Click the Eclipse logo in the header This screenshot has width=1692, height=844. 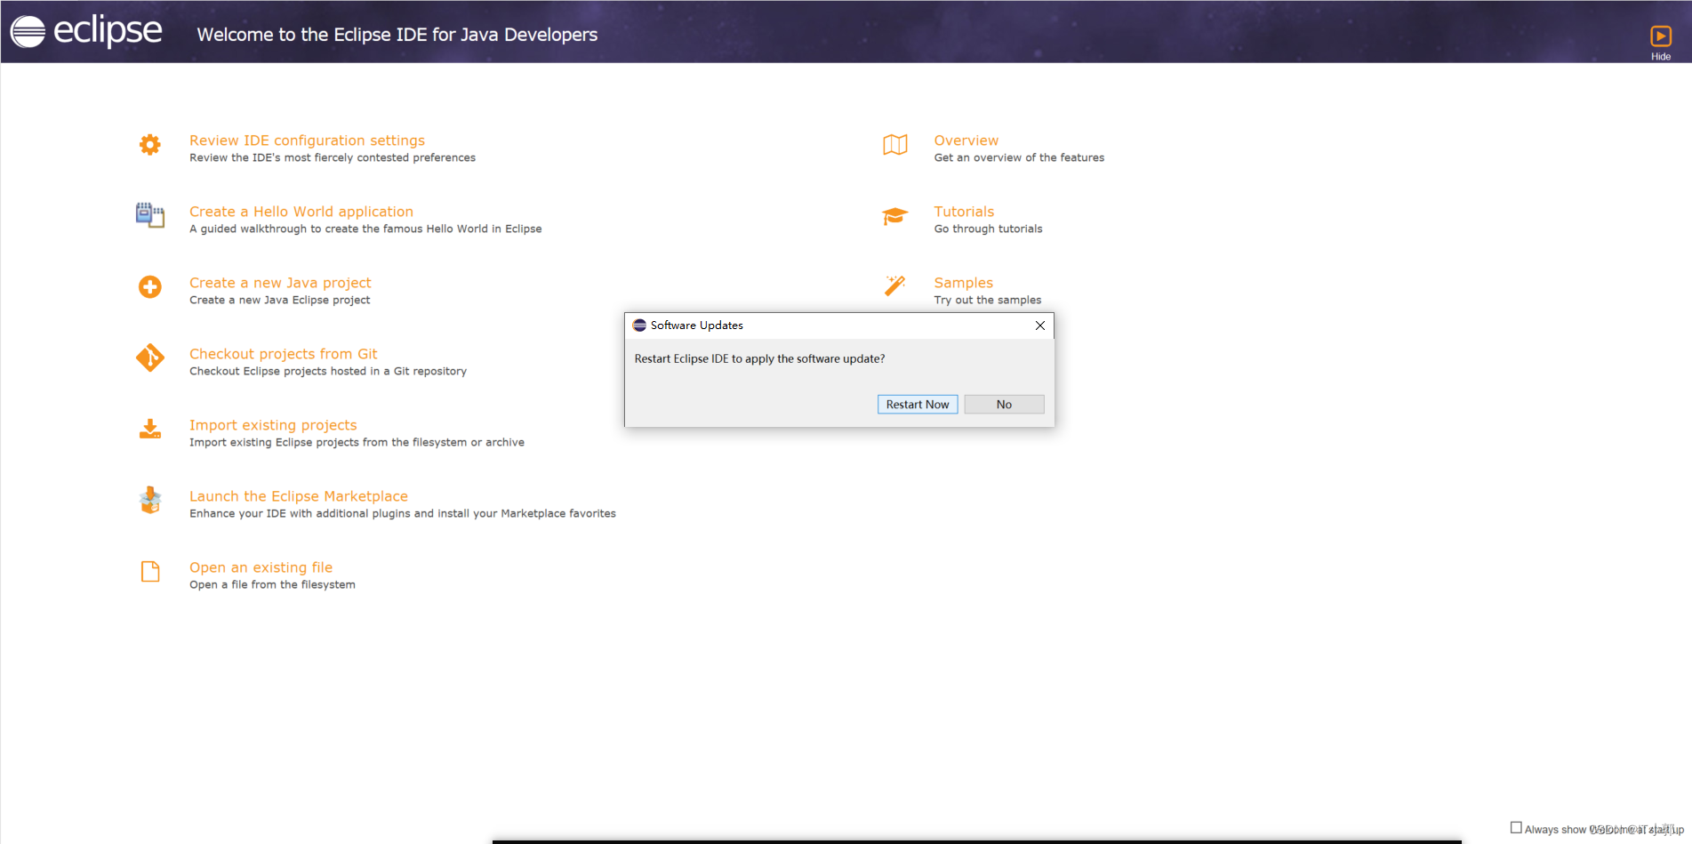[86, 31]
